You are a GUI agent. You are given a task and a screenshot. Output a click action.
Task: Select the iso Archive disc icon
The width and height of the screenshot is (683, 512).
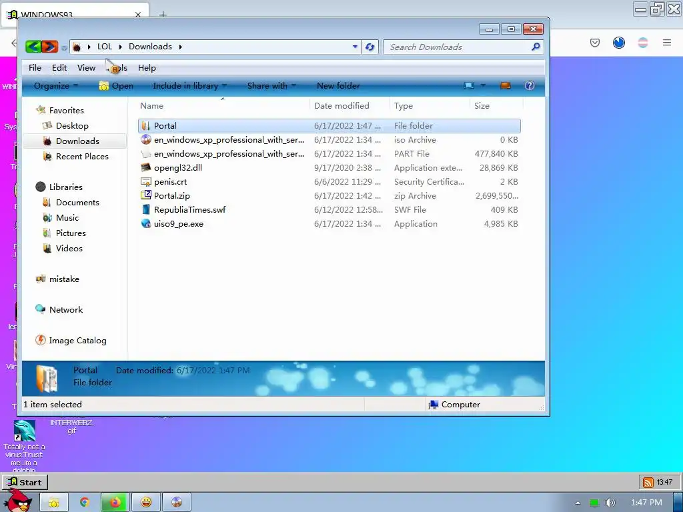click(x=146, y=140)
